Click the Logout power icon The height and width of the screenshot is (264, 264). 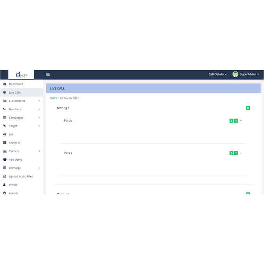pos(5,193)
